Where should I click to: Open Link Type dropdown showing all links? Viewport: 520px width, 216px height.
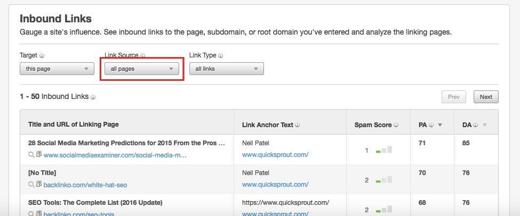point(227,69)
